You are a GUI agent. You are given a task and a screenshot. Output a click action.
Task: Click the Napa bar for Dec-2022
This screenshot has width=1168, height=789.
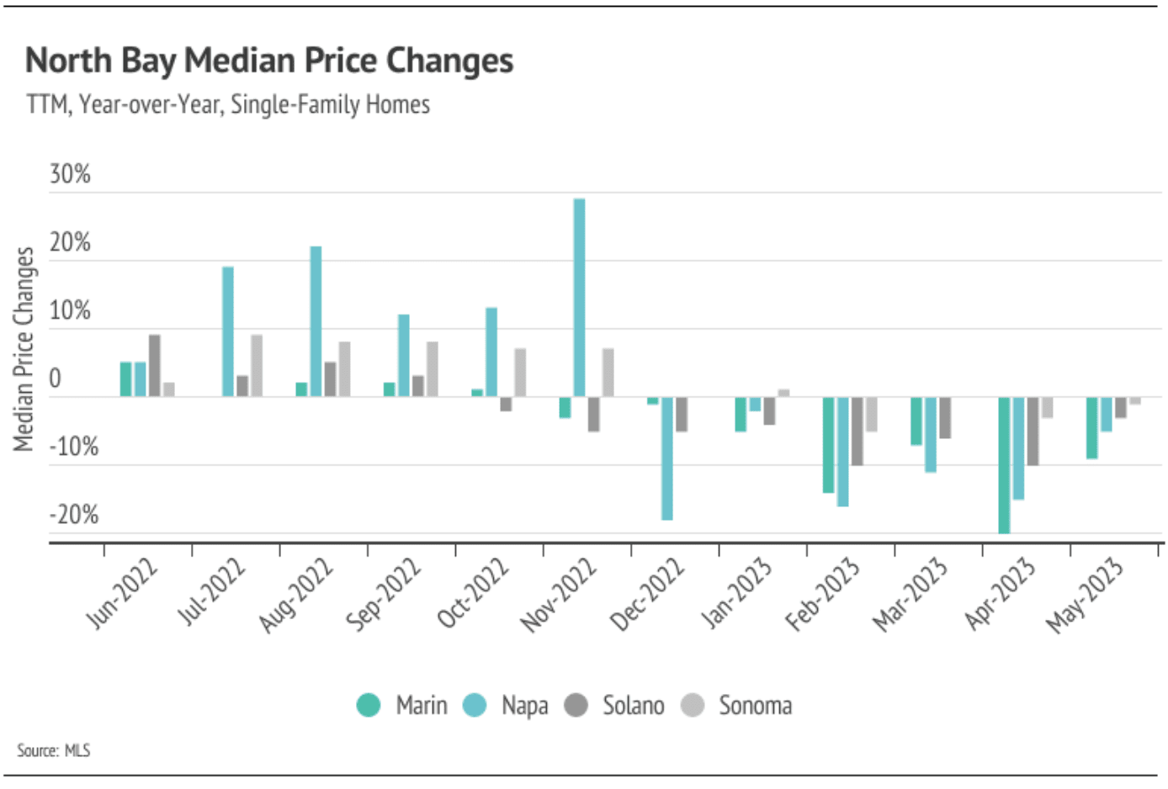667,458
